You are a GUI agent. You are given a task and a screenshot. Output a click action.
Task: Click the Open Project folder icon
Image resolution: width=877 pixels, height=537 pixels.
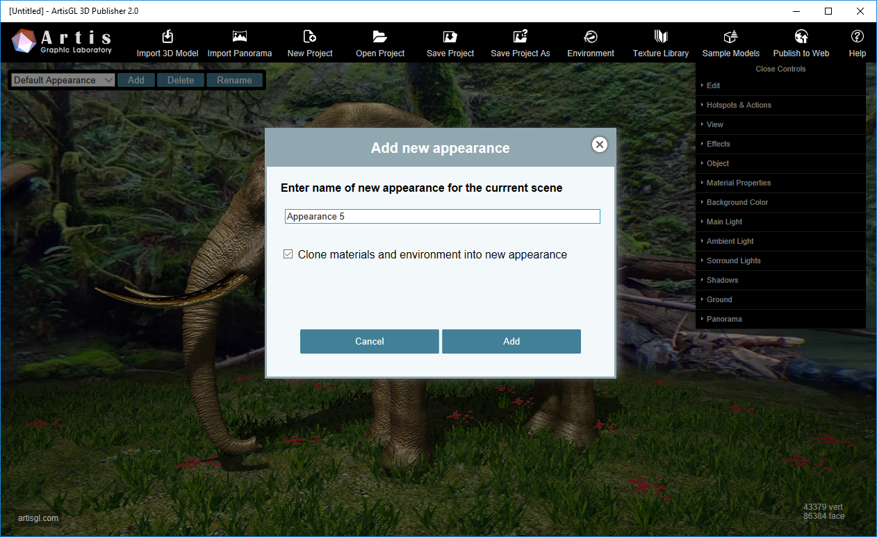(x=380, y=36)
